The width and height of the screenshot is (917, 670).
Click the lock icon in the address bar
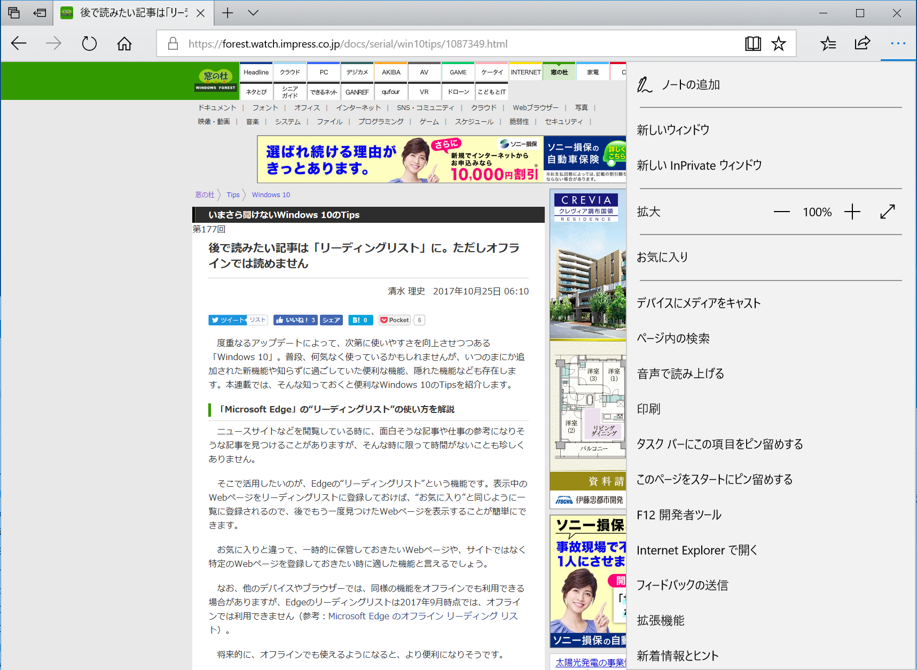pos(173,43)
